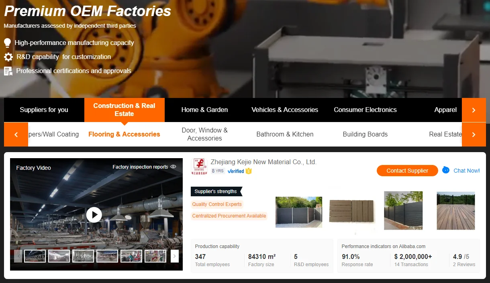Move subcategory list left with the orange arrow
This screenshot has width=490, height=283.
tap(16, 134)
